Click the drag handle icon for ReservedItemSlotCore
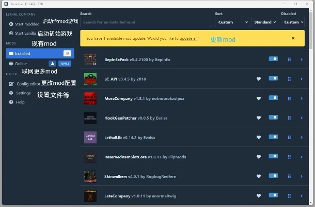 point(289,157)
